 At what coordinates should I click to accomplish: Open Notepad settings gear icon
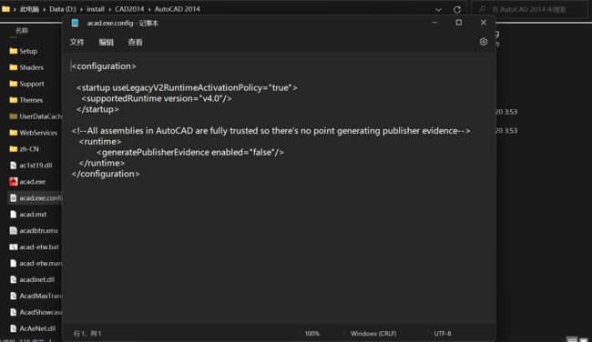tap(484, 42)
